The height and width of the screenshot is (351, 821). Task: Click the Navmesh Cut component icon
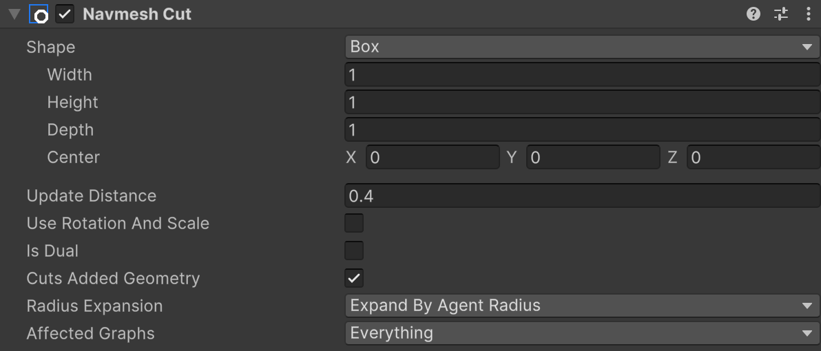point(39,14)
